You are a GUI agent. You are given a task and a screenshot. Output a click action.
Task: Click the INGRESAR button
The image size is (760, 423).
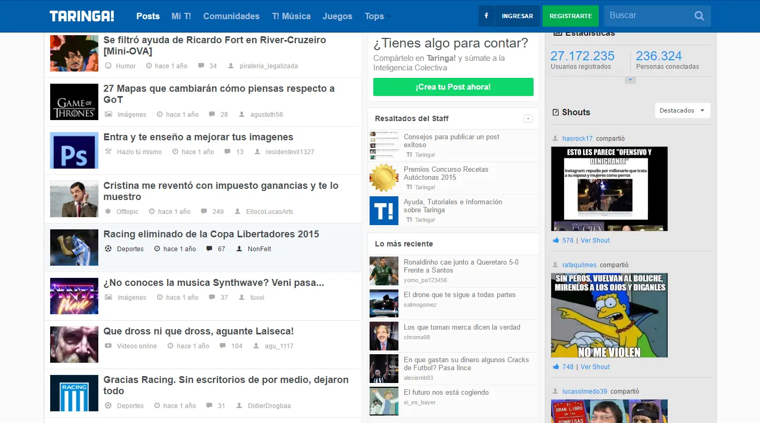pyautogui.click(x=517, y=16)
